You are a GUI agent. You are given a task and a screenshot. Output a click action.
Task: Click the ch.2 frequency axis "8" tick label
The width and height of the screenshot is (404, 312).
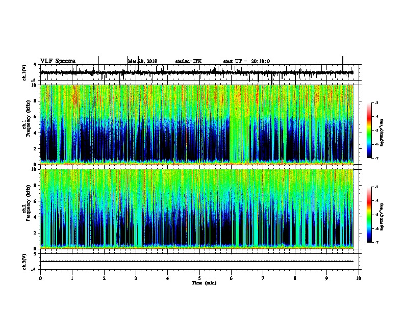[36, 186]
